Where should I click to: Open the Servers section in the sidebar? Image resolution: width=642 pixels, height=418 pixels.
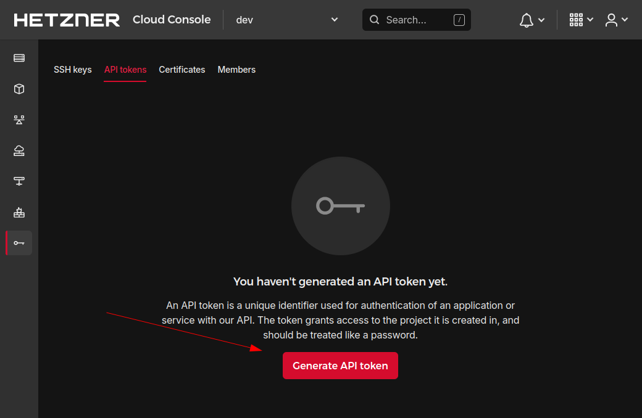point(19,58)
